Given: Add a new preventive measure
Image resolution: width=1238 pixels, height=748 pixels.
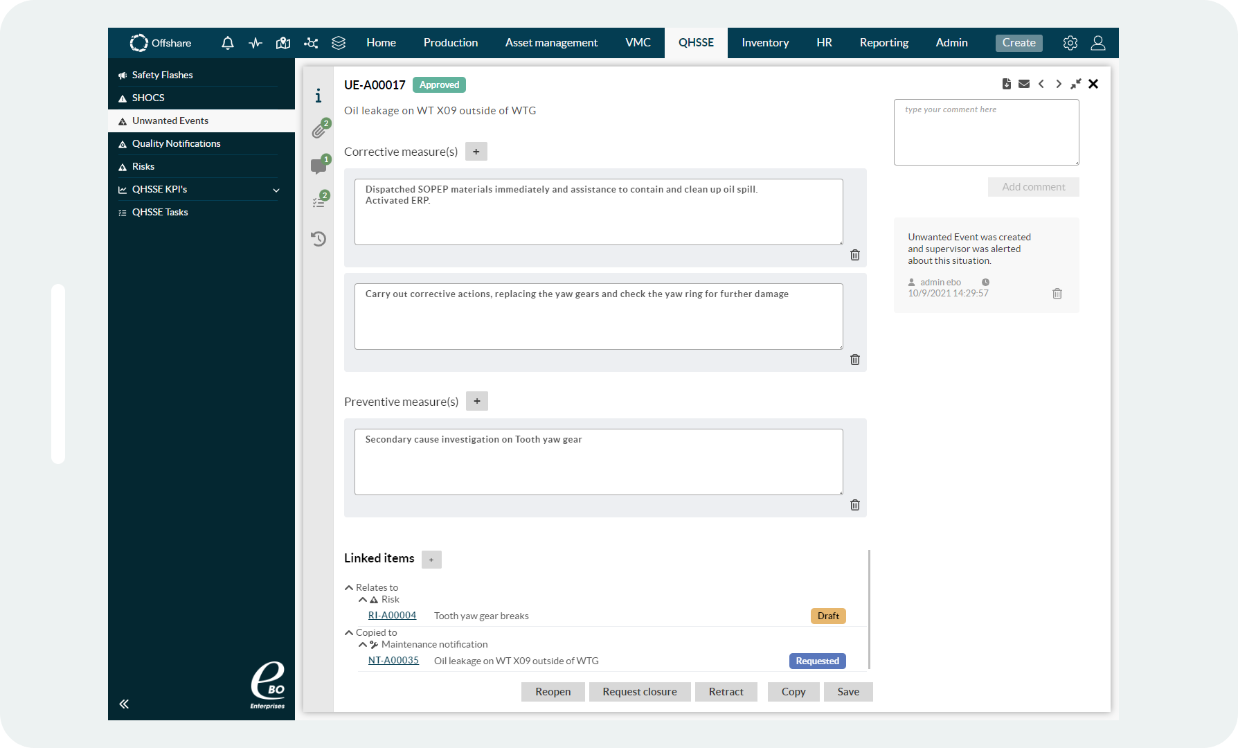Looking at the screenshot, I should [477, 401].
